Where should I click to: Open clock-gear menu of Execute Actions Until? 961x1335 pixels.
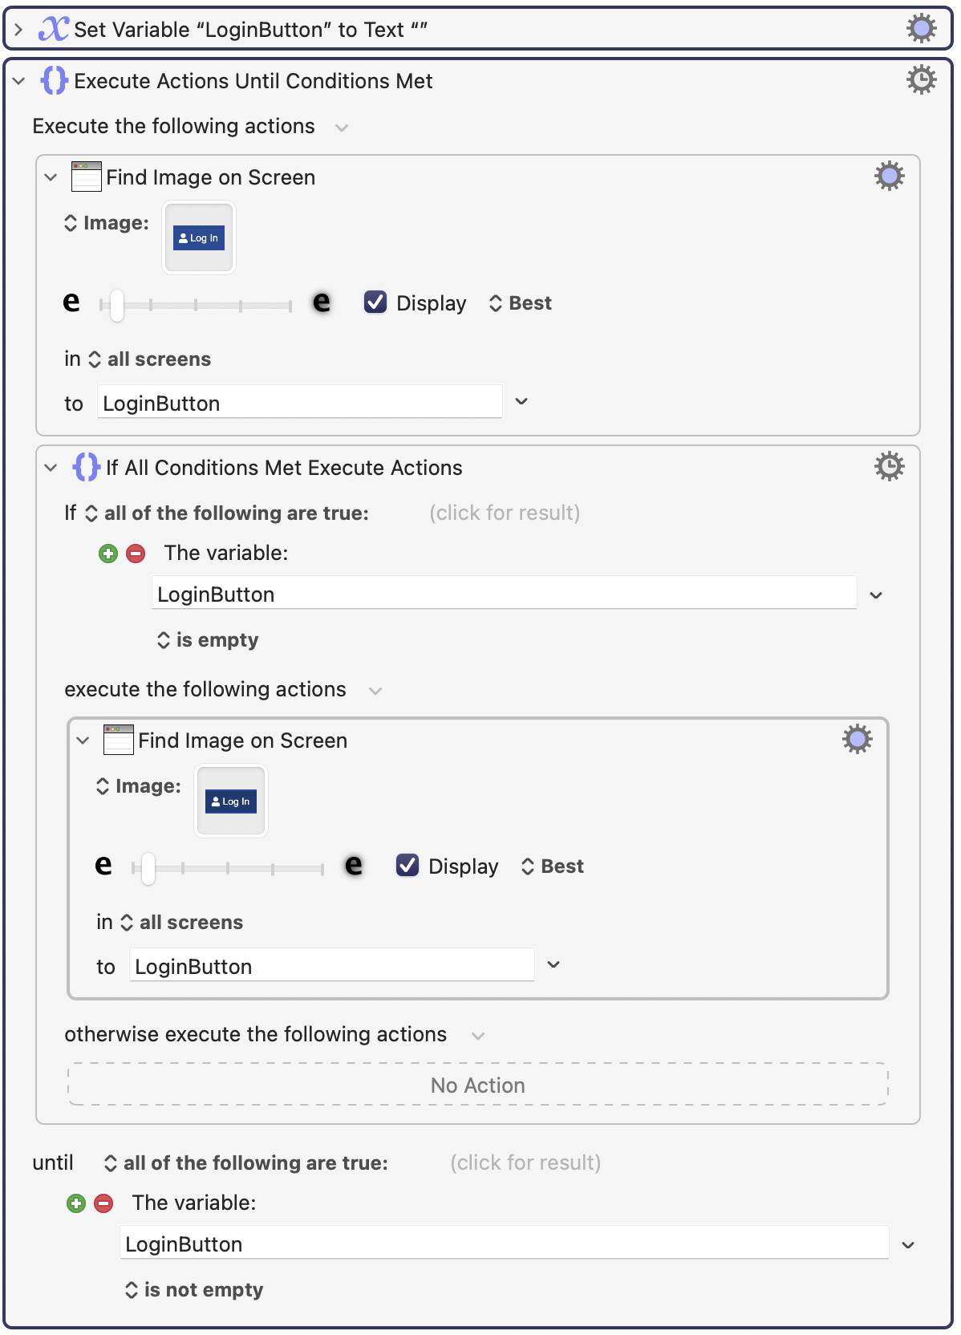[x=921, y=79]
